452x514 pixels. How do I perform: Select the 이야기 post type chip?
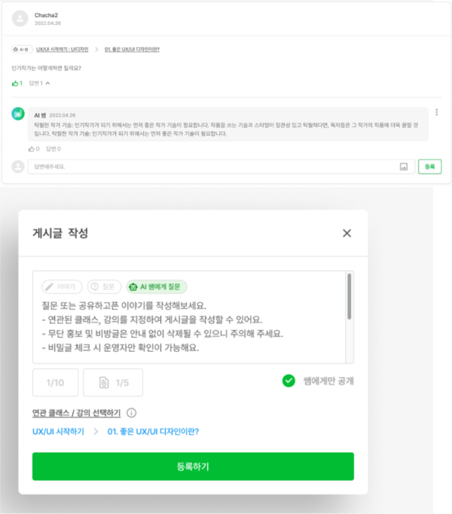point(62,286)
